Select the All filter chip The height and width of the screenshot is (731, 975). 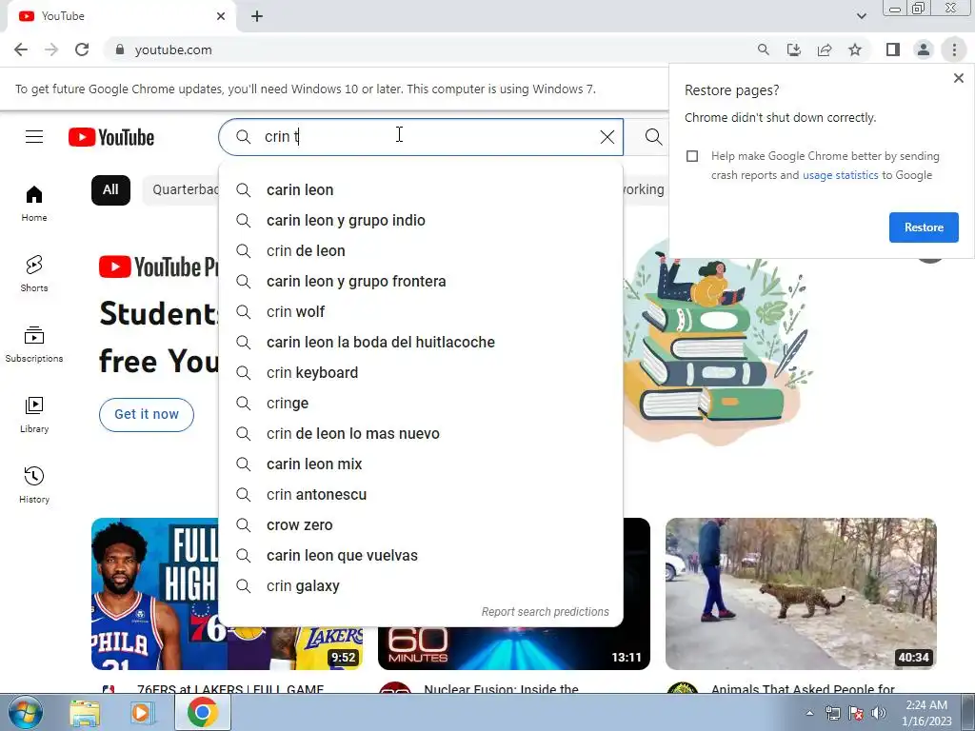(110, 190)
